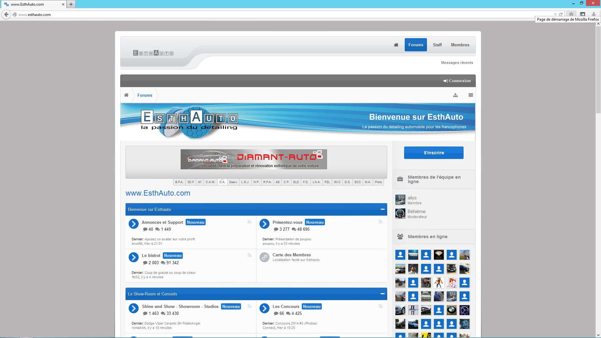Open latest post 'Coup de gueule ou coup de coeur'
601x338 pixels.
[170, 273]
